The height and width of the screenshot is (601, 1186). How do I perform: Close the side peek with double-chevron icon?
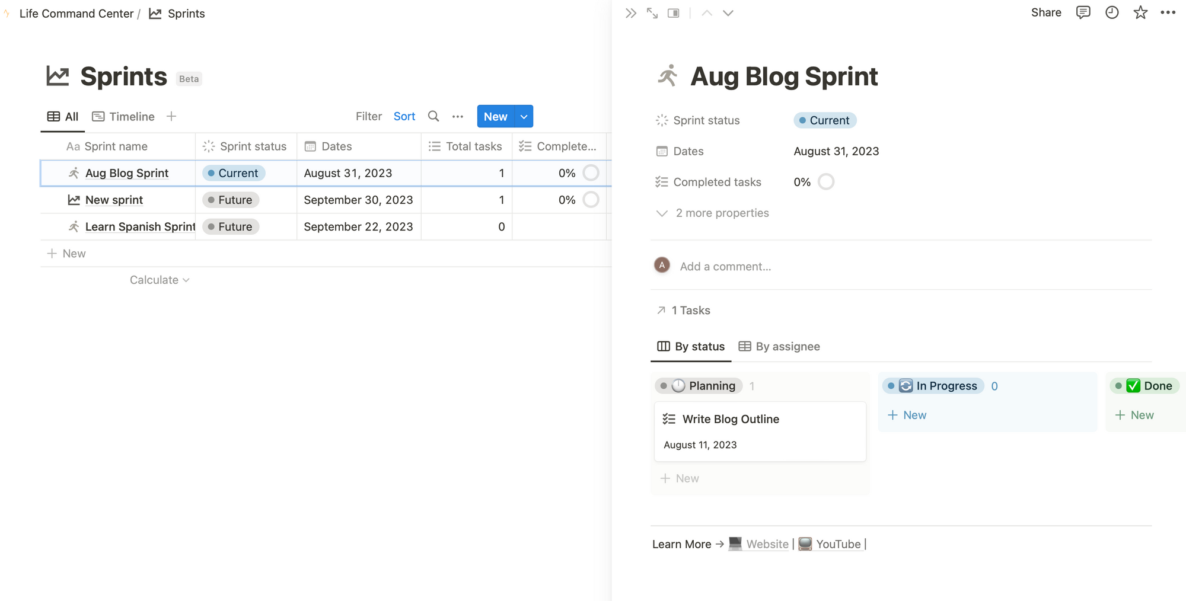[x=630, y=13]
